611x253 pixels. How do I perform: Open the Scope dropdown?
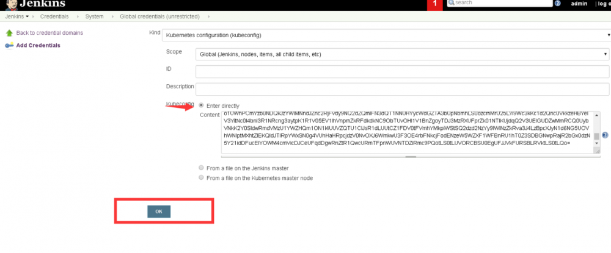[x=402, y=54]
